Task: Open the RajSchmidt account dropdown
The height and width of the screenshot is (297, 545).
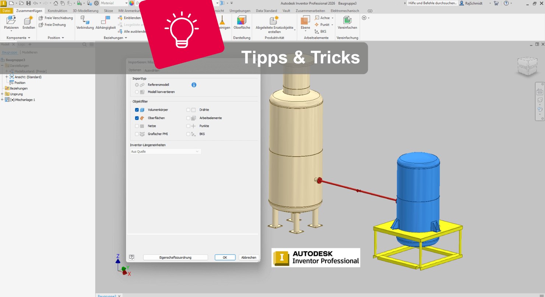Action: (490, 3)
